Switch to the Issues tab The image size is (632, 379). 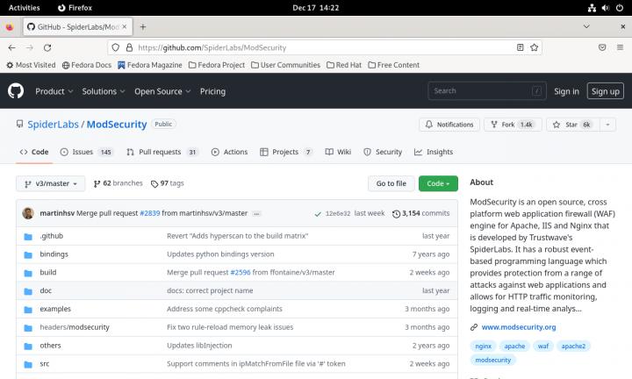coord(87,152)
